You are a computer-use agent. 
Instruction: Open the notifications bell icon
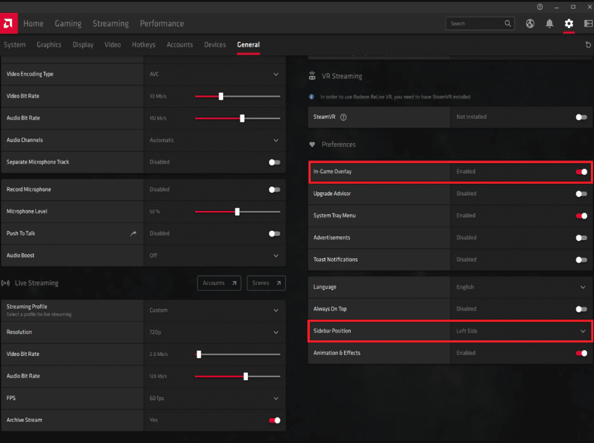(549, 24)
